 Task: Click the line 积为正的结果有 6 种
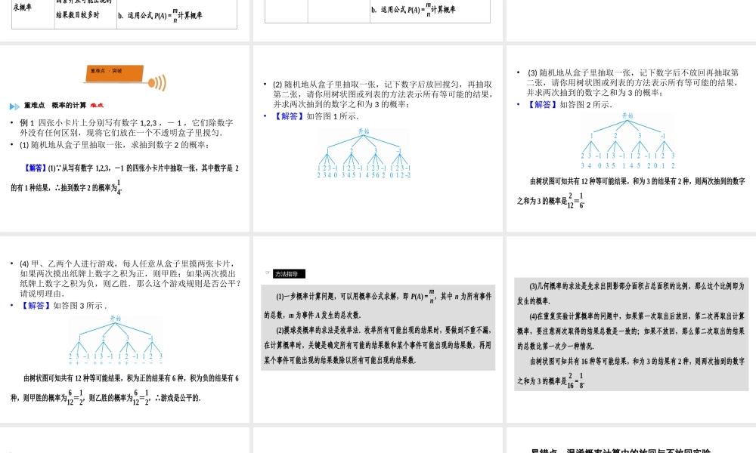pyautogui.click(x=131, y=378)
